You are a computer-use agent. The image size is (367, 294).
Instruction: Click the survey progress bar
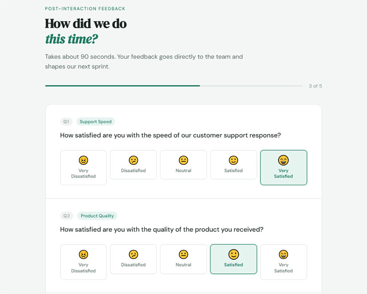pyautogui.click(x=174, y=86)
